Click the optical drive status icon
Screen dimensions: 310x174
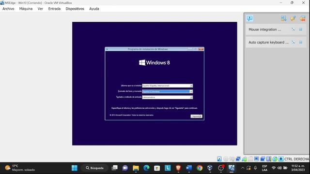click(x=226, y=159)
